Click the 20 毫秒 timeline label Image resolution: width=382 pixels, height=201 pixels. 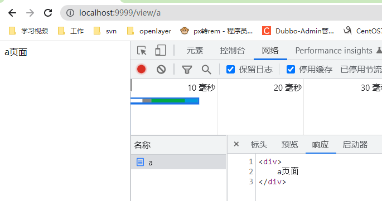tap(288, 87)
